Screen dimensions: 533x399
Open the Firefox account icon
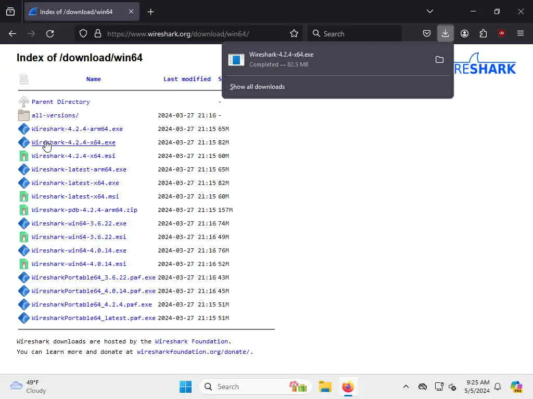pos(464,34)
